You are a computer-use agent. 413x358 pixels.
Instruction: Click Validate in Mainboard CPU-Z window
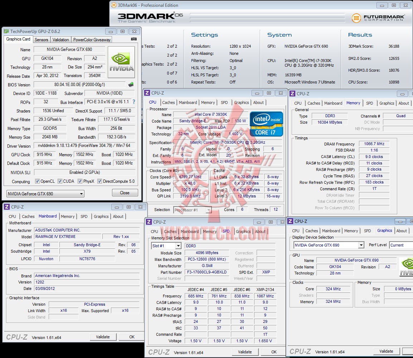click(x=103, y=337)
